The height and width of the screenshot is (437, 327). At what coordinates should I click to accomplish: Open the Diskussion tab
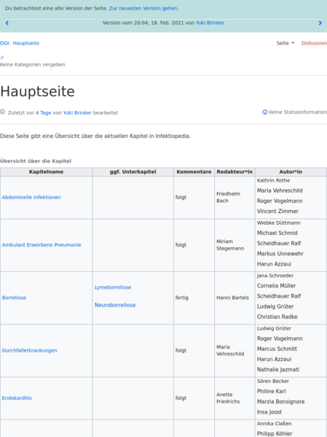pos(314,43)
